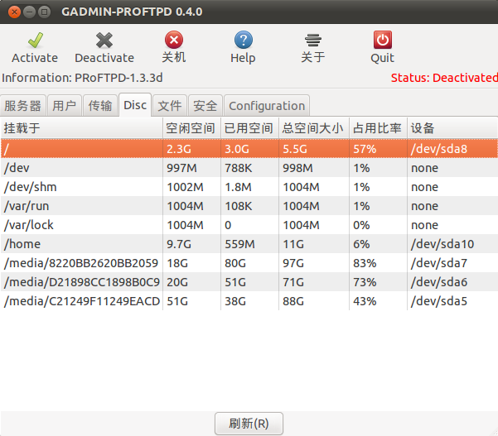The width and height of the screenshot is (498, 436).
Task: Open the Configuration tab
Action: (x=267, y=106)
